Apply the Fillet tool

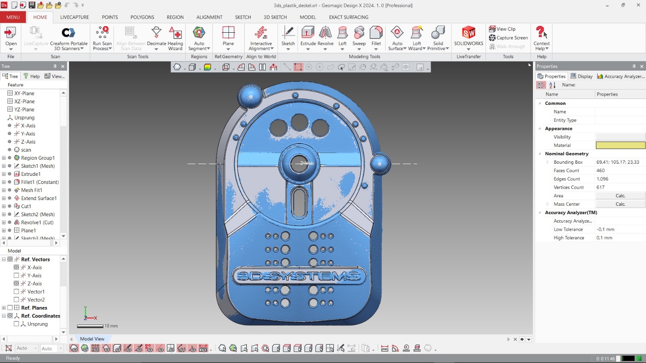click(x=376, y=38)
